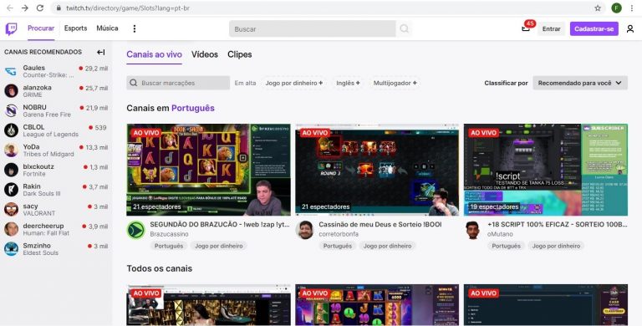The width and height of the screenshot is (642, 326).
Task: Click the corretorbonfa streamer avatar
Action: point(304,230)
